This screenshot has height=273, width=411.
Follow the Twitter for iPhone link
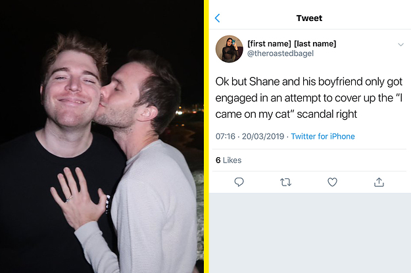(322, 137)
